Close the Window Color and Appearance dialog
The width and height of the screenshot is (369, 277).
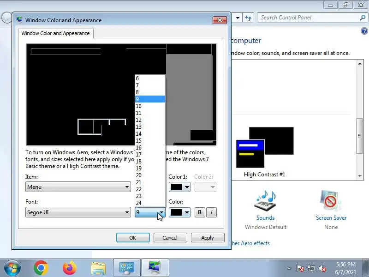click(x=220, y=20)
